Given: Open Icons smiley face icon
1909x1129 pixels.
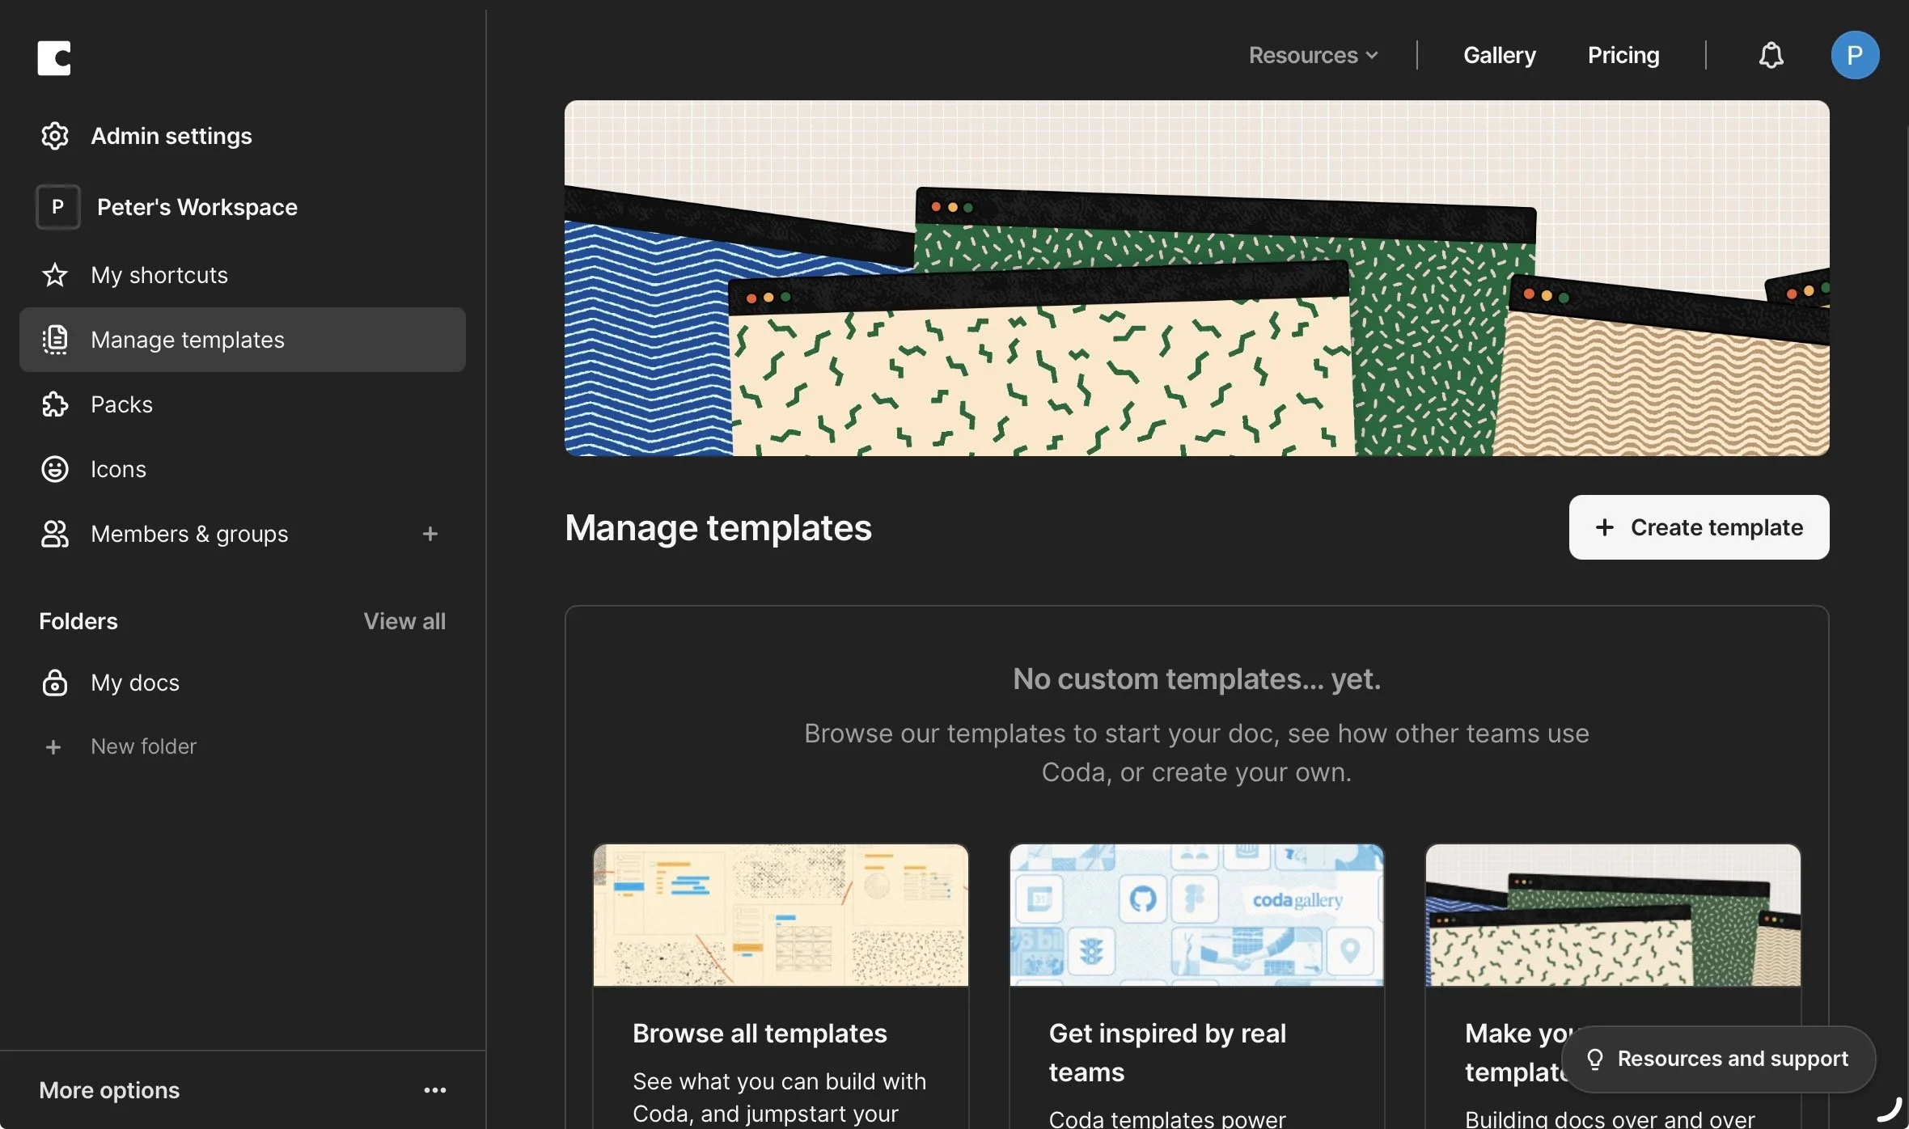Looking at the screenshot, I should click(x=55, y=469).
